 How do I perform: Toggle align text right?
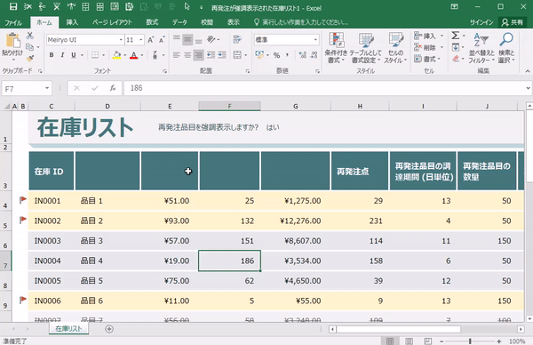click(x=198, y=55)
